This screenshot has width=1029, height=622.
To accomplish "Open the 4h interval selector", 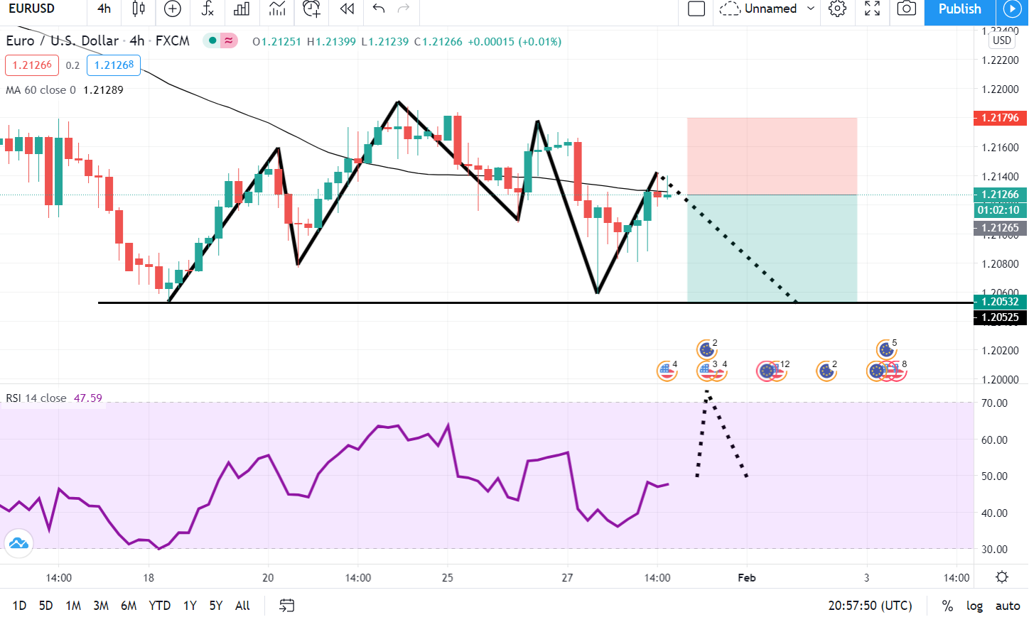I will pyautogui.click(x=104, y=9).
